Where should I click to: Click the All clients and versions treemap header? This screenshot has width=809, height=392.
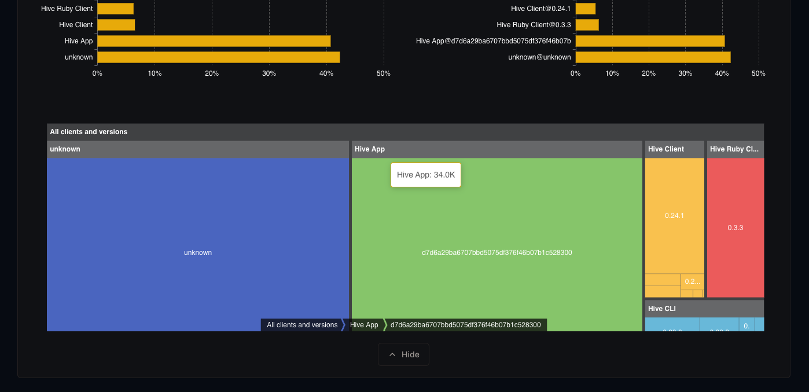pos(88,131)
